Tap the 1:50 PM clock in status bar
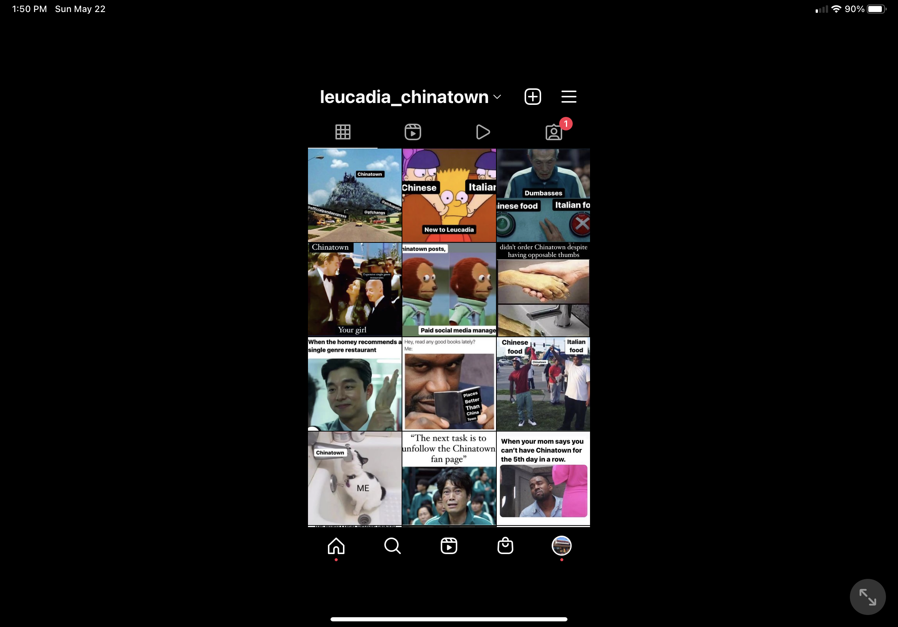This screenshot has width=898, height=627. coord(29,9)
